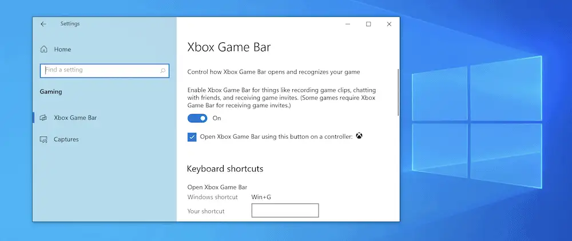Click the Windows shortcut label

pyautogui.click(x=213, y=197)
